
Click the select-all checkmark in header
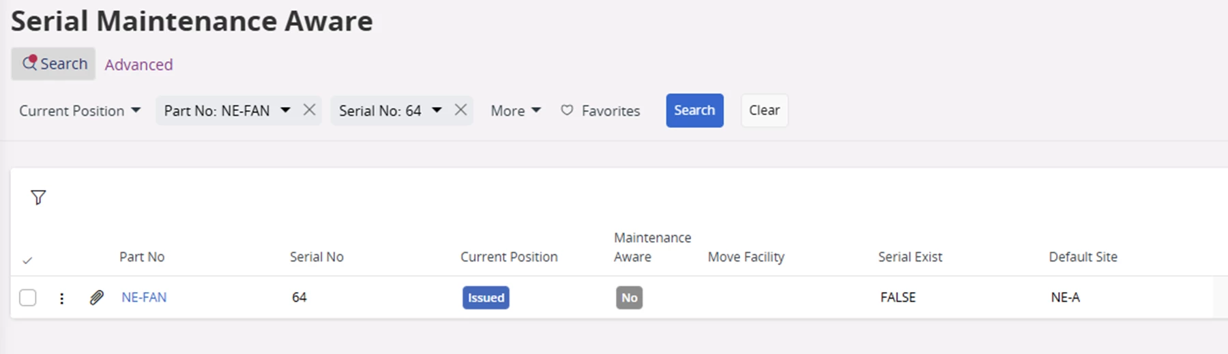27,260
